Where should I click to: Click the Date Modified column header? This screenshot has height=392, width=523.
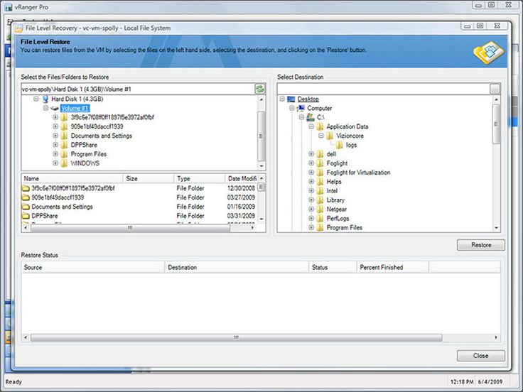(x=242, y=179)
